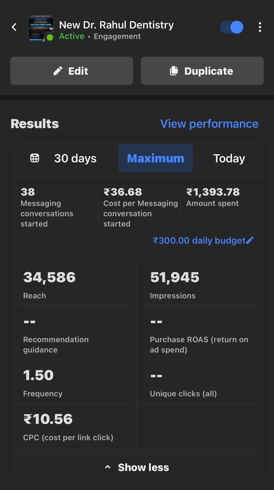Toggle the campaign active switch off
Viewport: 274px width, 490px height.
click(232, 27)
